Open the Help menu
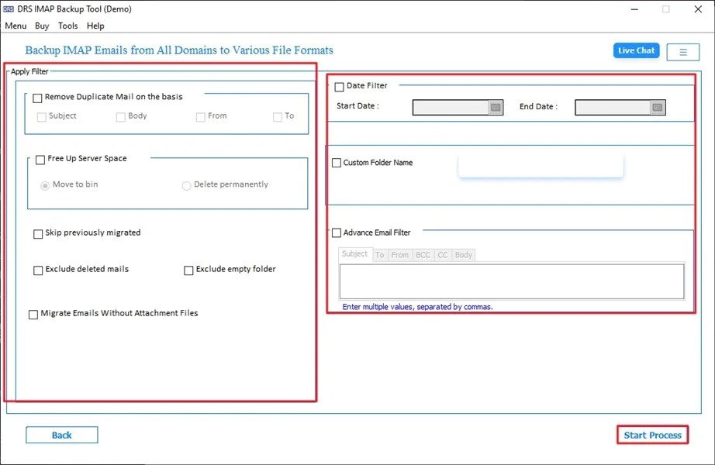This screenshot has height=465, width=715. coord(95,26)
